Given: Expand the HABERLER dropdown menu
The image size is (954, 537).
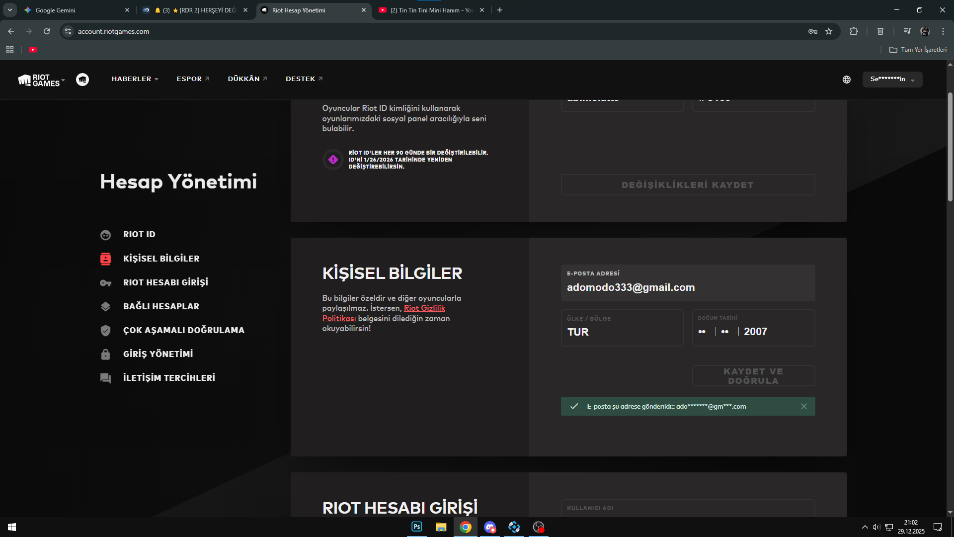Looking at the screenshot, I should tap(135, 79).
